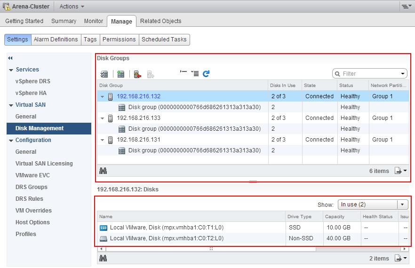Screen dimensions: 415x268
Task: Open Profiles in sidebar
Action: click(x=26, y=234)
